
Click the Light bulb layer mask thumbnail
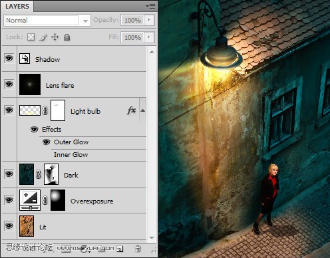coord(58,110)
